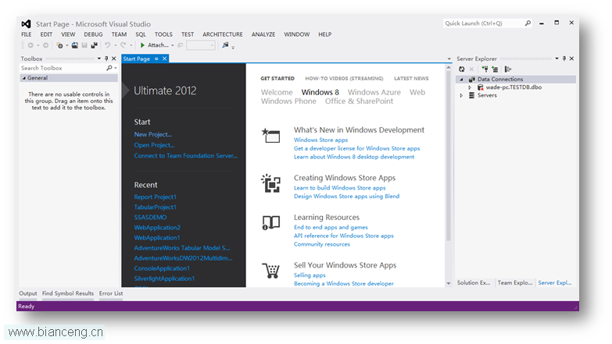Switch to the Solution Explorer tab
The height and width of the screenshot is (344, 612).
tap(474, 283)
